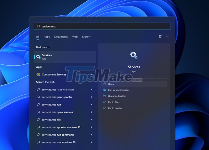Click the search magnifier icon in search box
The height and width of the screenshot is (150, 209).
(38, 26)
